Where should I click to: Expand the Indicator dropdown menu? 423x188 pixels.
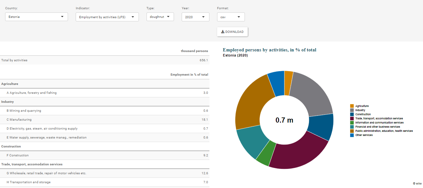(107, 17)
